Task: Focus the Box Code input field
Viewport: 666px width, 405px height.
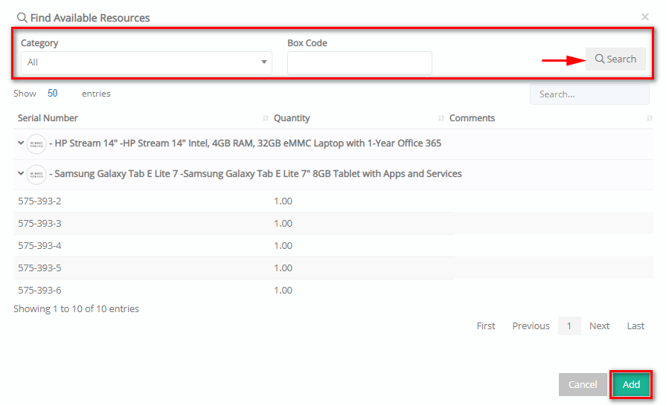Action: pyautogui.click(x=359, y=62)
